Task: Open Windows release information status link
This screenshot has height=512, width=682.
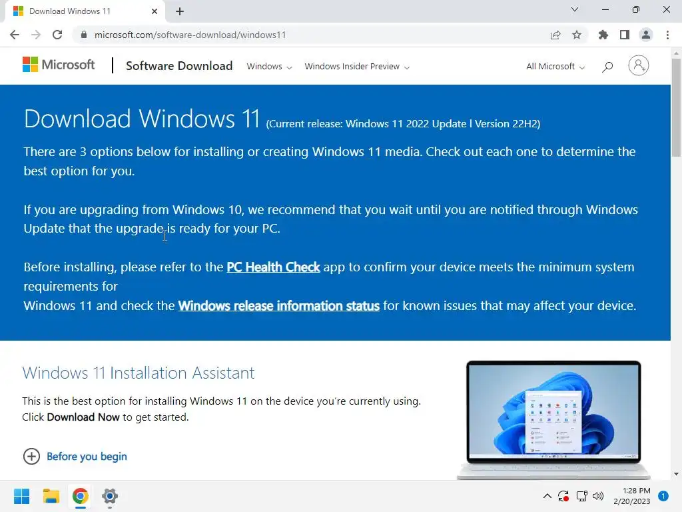Action: click(x=279, y=305)
